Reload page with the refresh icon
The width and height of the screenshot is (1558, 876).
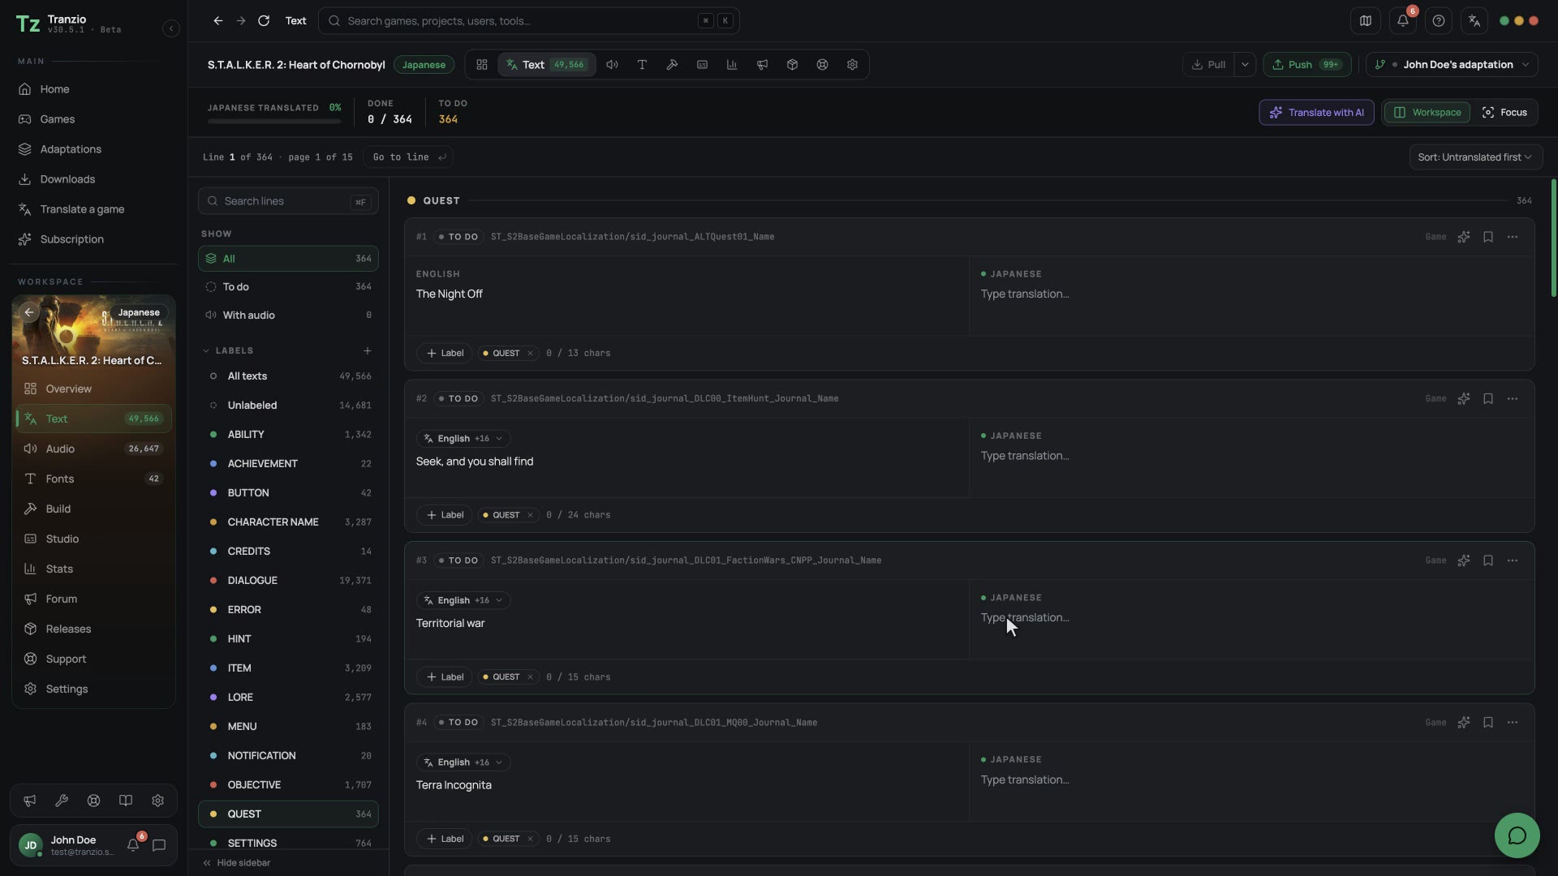click(264, 21)
